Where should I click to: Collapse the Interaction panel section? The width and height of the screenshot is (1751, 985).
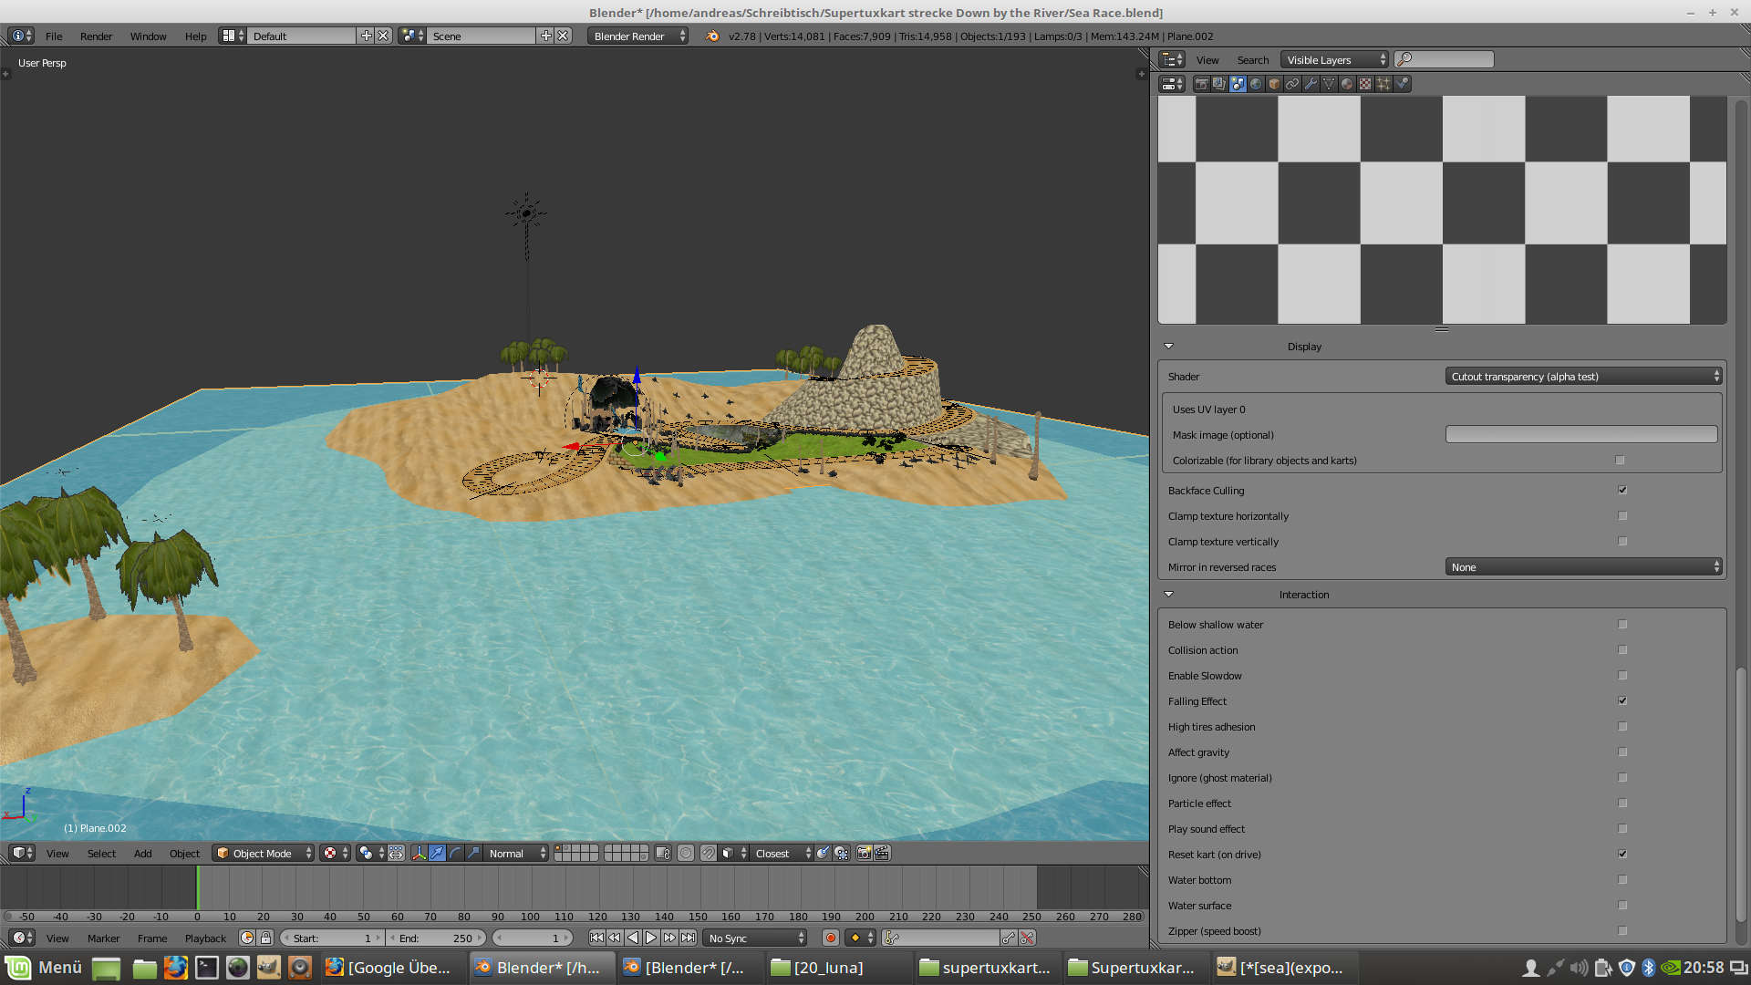click(x=1168, y=594)
